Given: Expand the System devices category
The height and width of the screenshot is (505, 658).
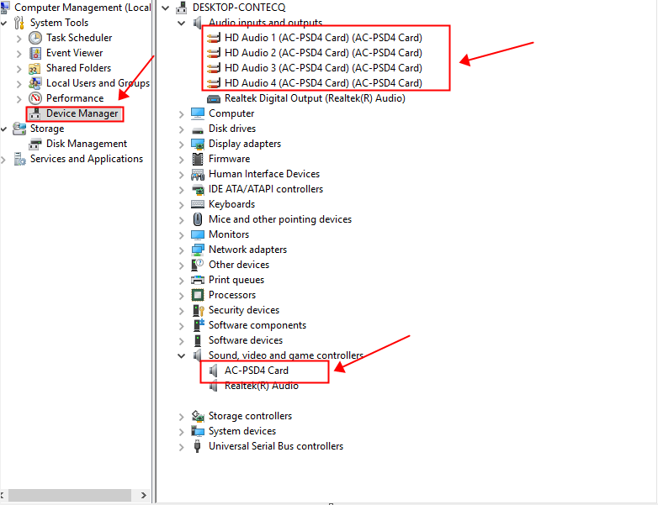Looking at the screenshot, I should tap(181, 432).
